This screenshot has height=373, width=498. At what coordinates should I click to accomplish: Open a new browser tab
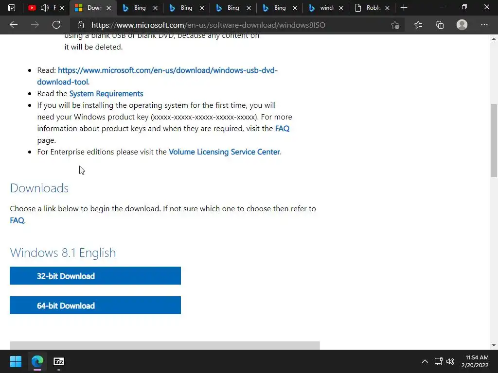point(404,8)
